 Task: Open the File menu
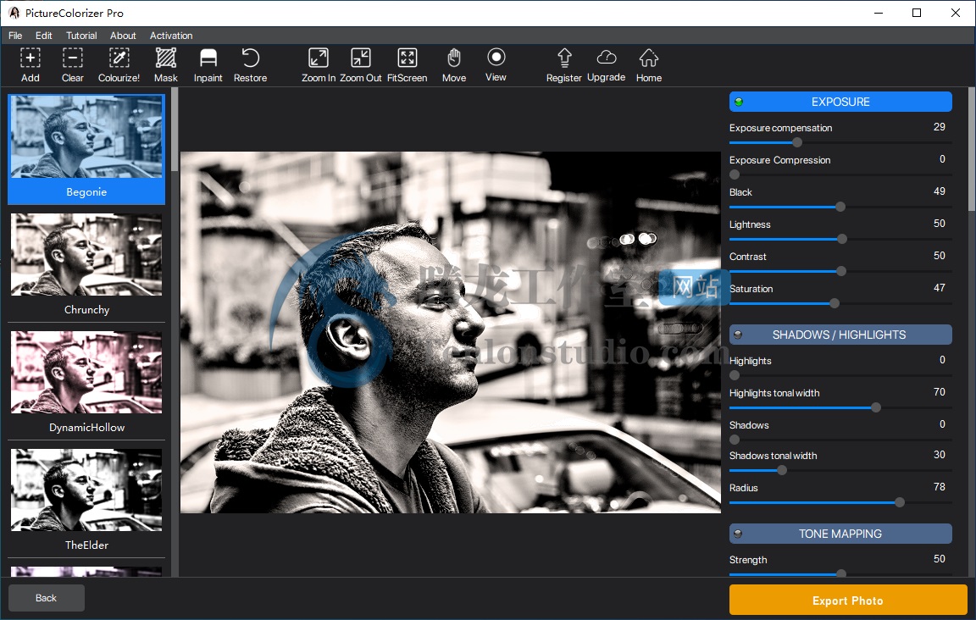(15, 36)
